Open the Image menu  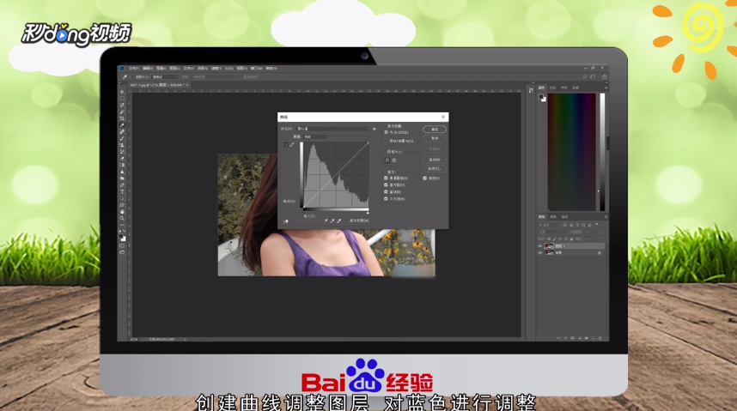coord(161,68)
